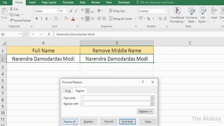
Task: Expand the Replace with history dropdown
Action: point(152,104)
